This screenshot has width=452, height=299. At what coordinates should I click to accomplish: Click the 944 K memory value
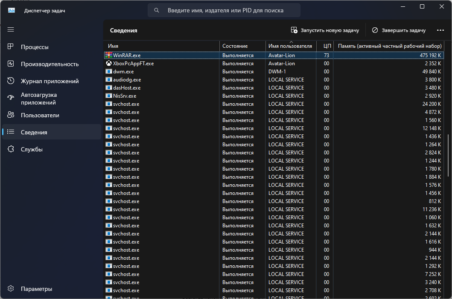(x=435, y=250)
